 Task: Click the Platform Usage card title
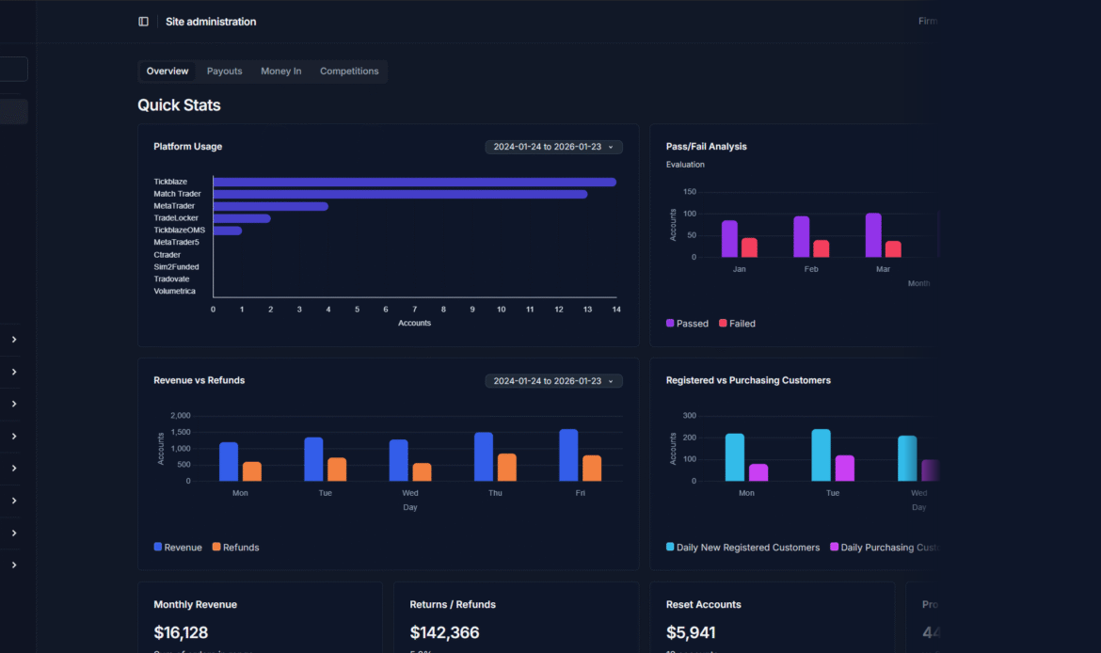187,146
